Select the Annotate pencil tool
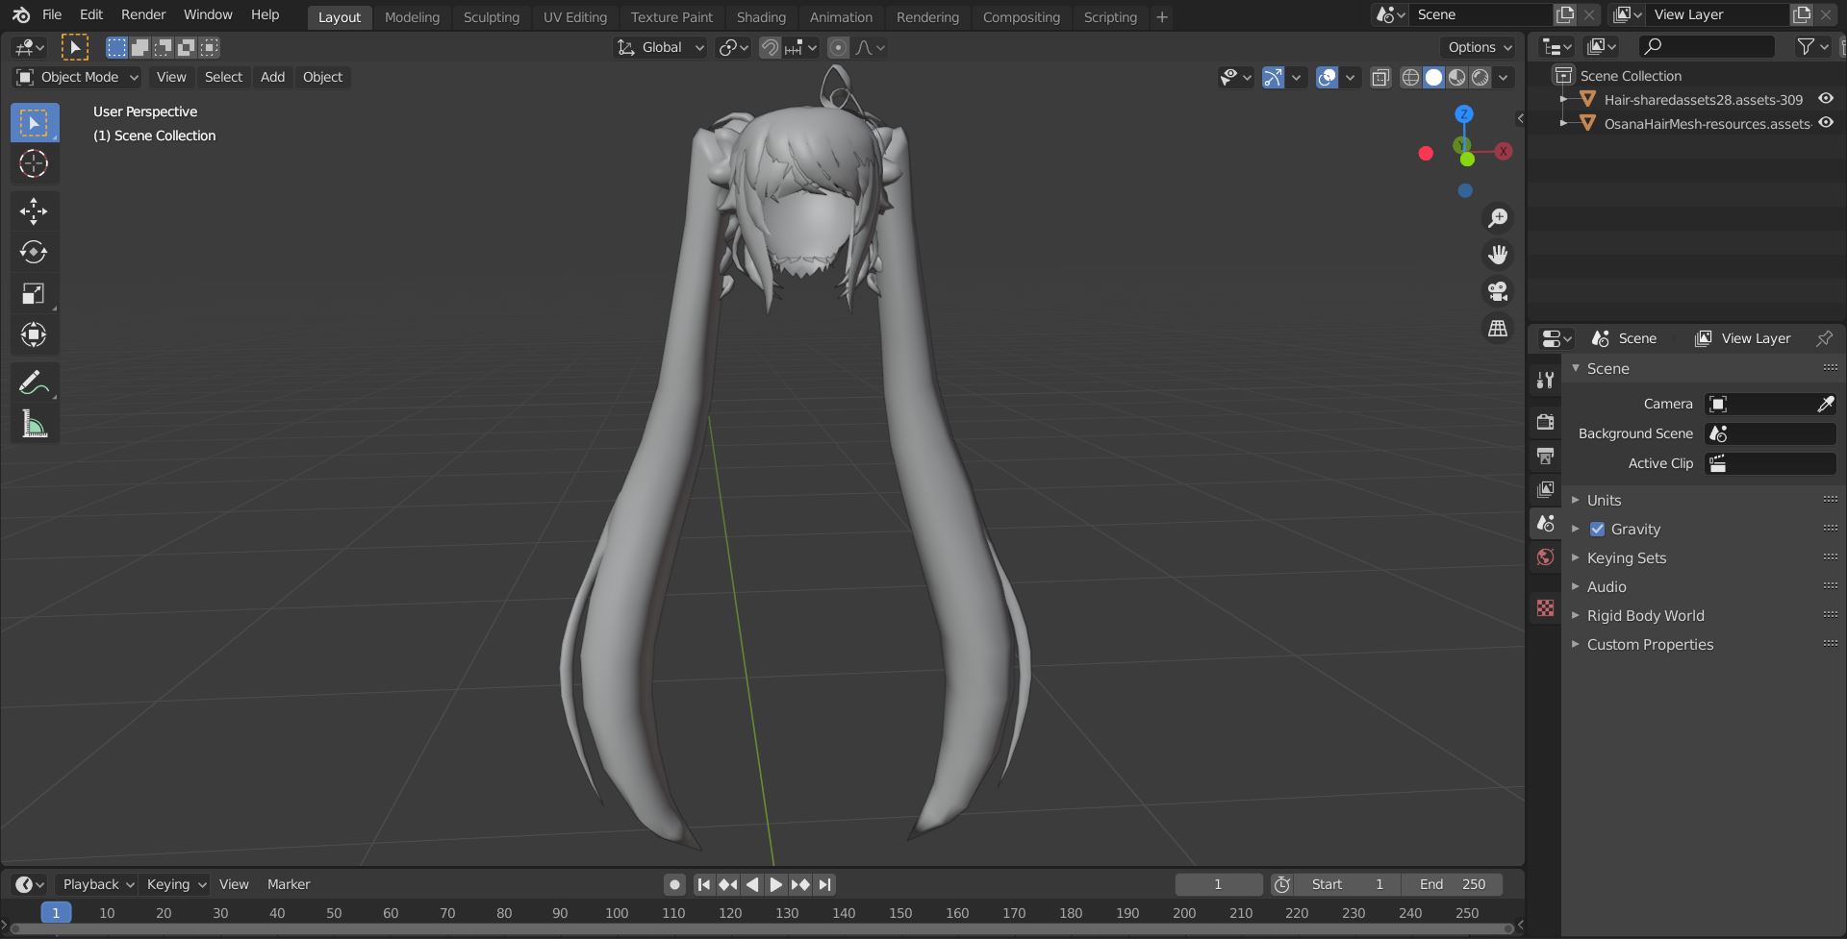This screenshot has width=1847, height=939. [34, 383]
